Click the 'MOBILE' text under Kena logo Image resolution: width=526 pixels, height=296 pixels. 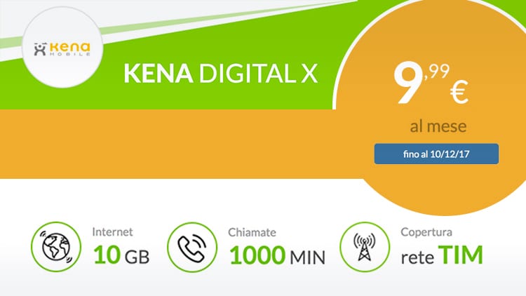tap(70, 54)
